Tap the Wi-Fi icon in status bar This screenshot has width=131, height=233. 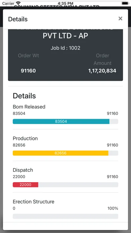(x=18, y=3)
